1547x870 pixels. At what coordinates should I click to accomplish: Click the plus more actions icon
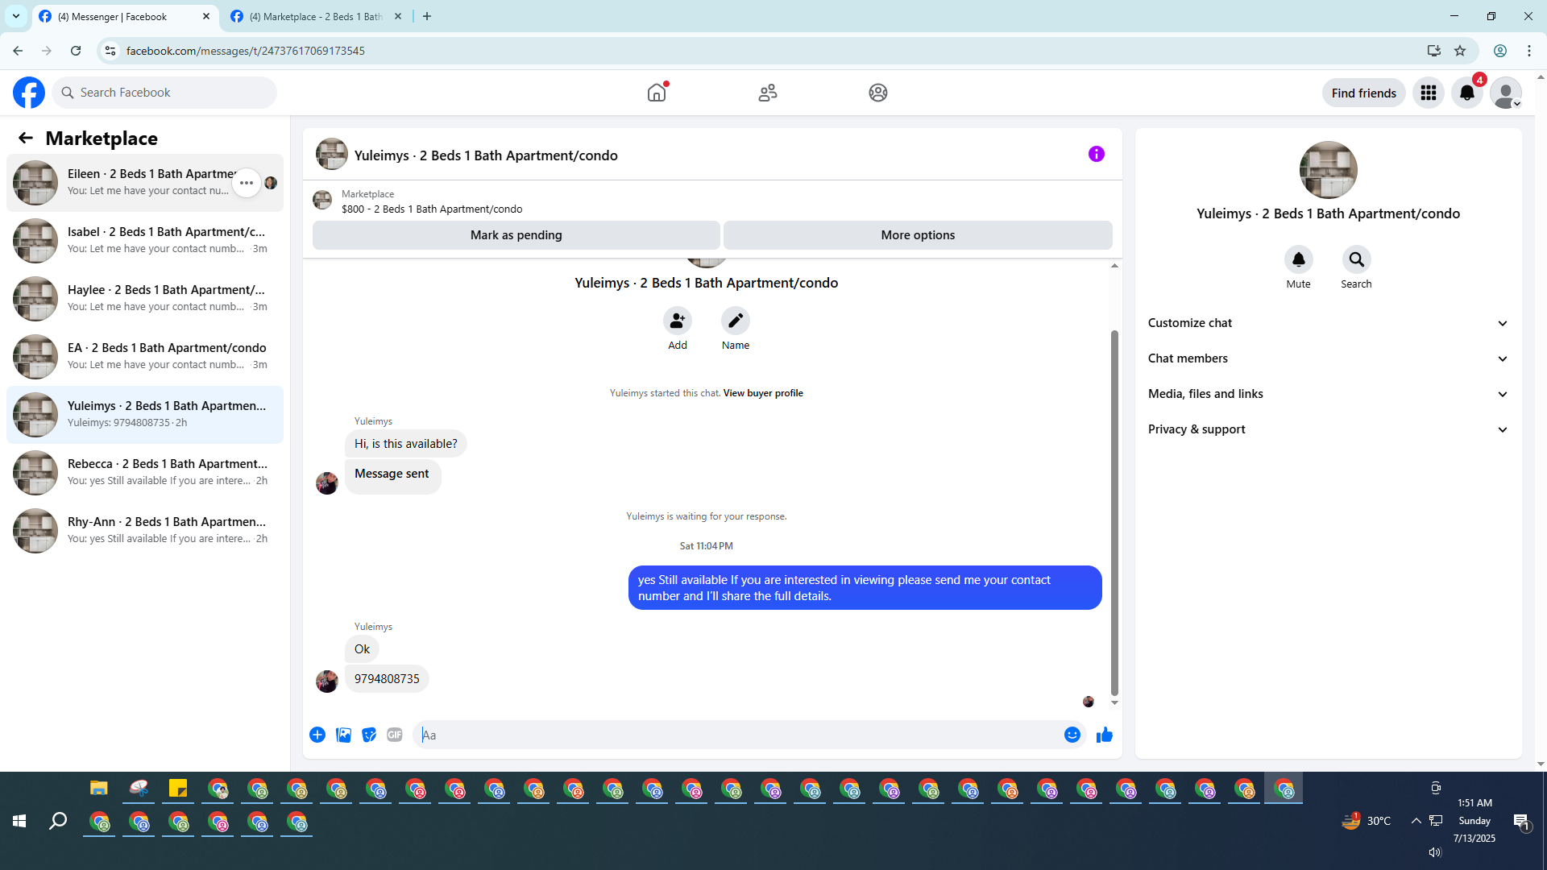pyautogui.click(x=317, y=735)
